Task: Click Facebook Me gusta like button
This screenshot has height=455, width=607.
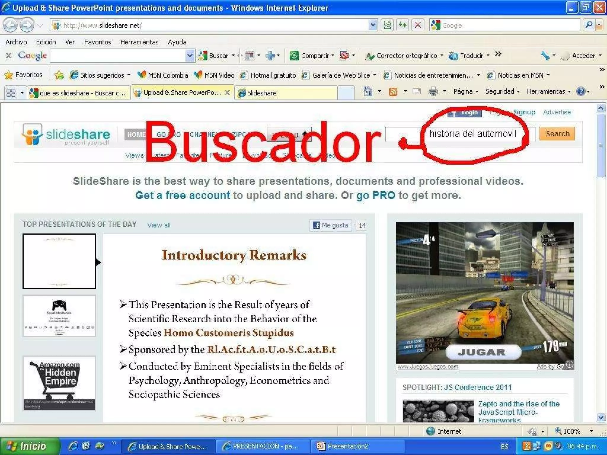Action: click(x=331, y=225)
